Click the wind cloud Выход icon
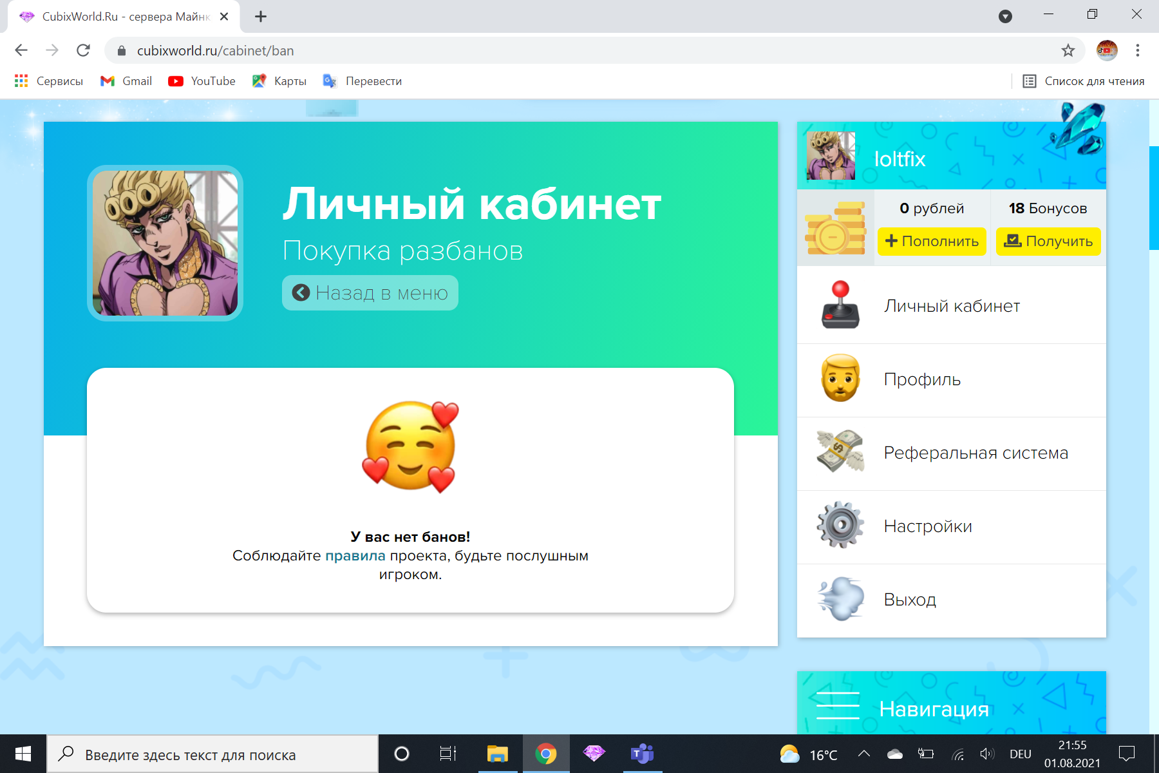 840,599
